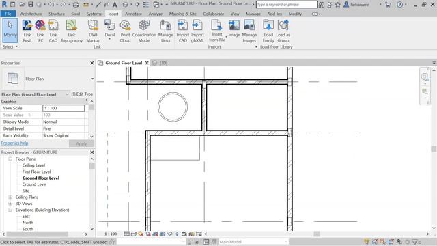Click the Load Family tool
The height and width of the screenshot is (246, 437).
click(x=268, y=31)
